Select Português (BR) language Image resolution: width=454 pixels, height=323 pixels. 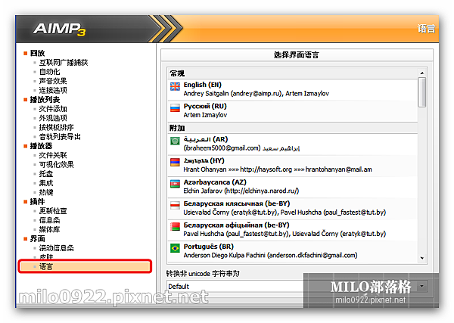coord(292,250)
